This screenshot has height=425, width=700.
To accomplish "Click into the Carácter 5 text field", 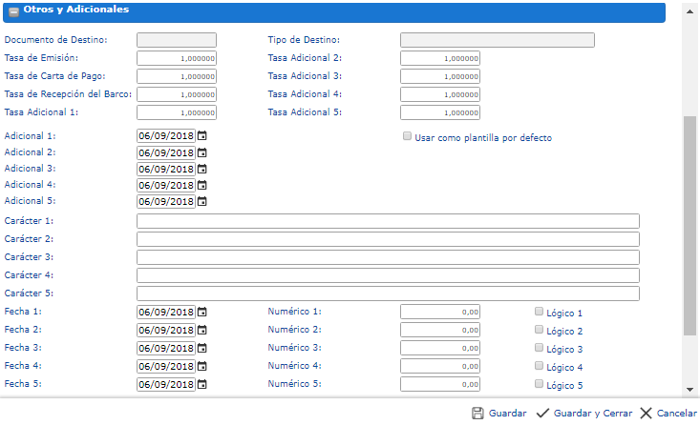I will [388, 293].
